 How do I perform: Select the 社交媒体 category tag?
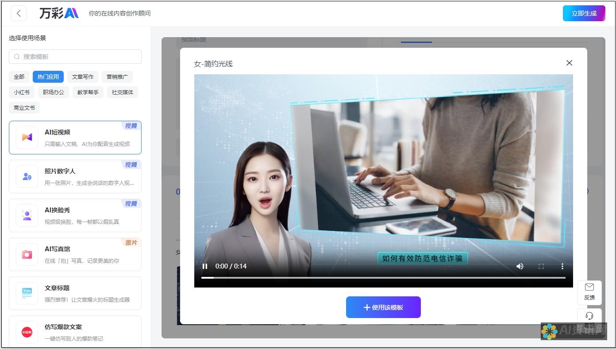(x=123, y=92)
